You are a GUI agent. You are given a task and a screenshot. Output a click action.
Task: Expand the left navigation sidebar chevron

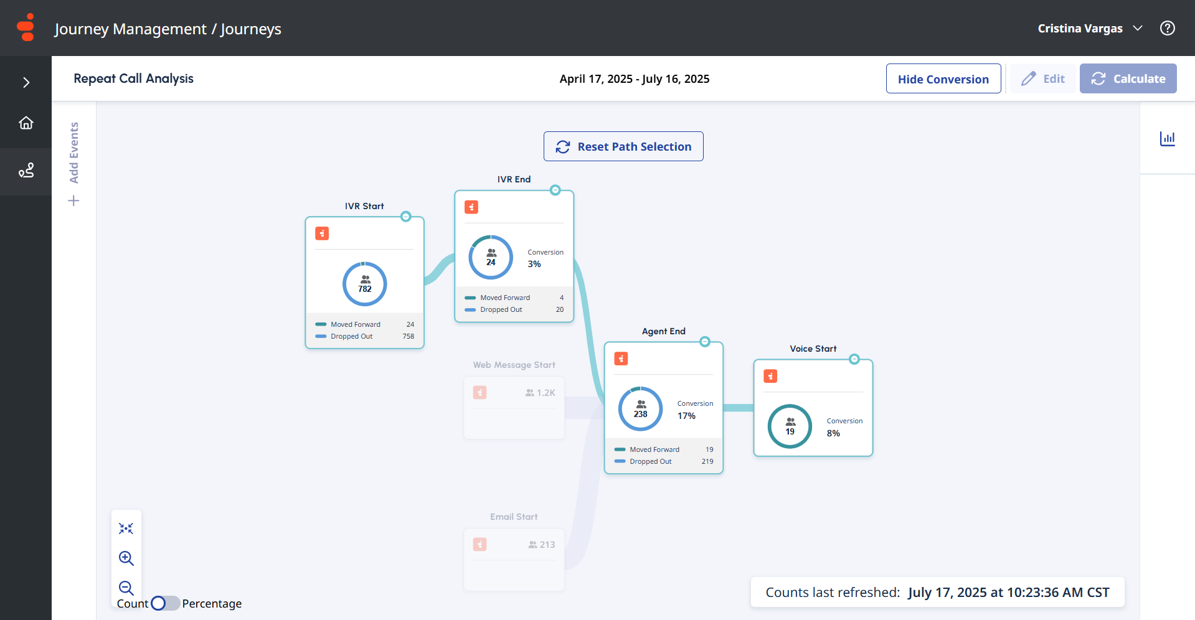[26, 82]
